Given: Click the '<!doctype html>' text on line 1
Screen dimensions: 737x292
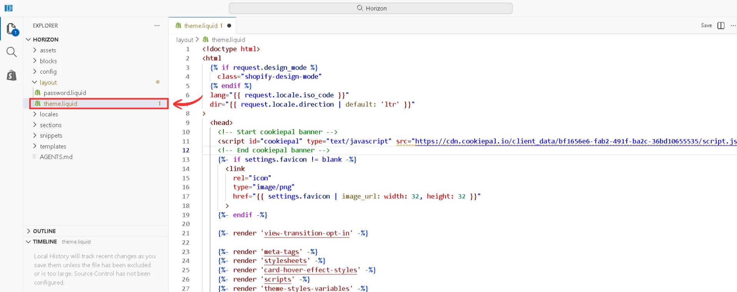Looking at the screenshot, I should coord(231,49).
